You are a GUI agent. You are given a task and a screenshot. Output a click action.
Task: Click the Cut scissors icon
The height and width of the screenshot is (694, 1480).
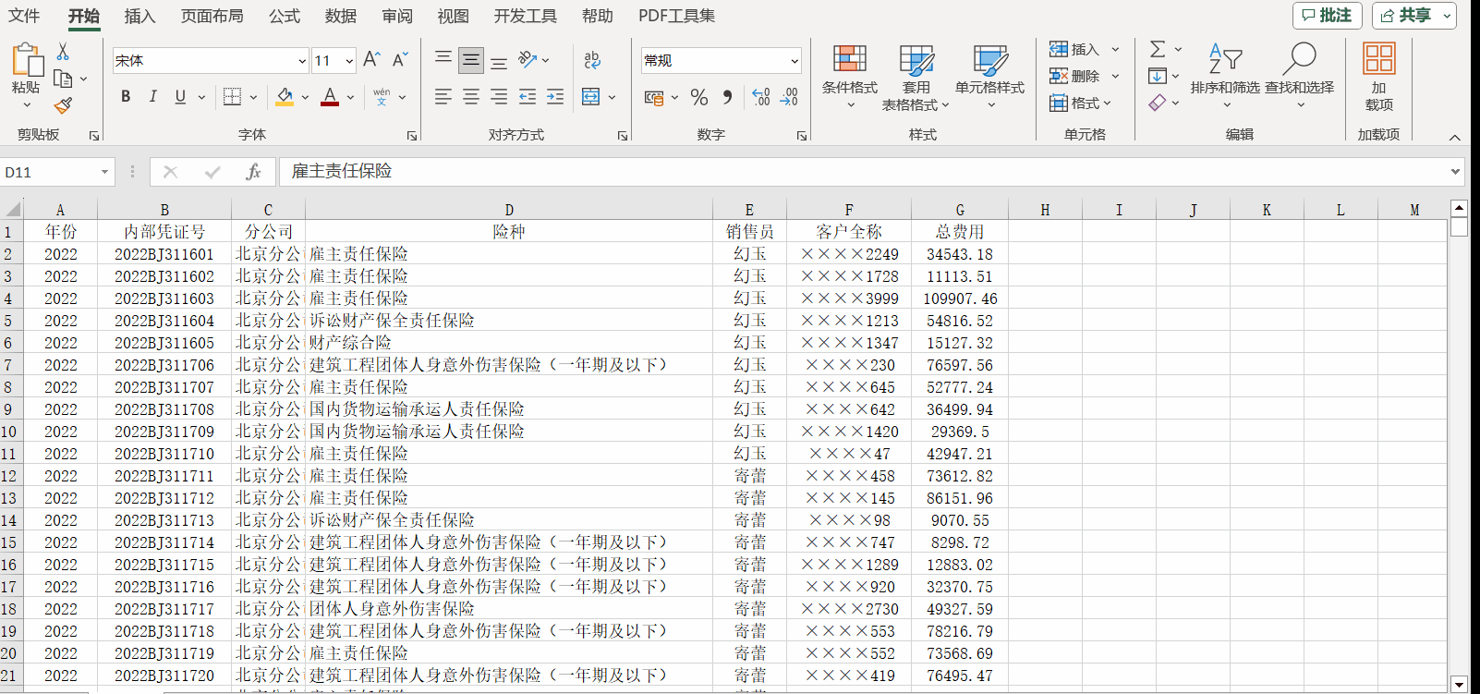63,52
